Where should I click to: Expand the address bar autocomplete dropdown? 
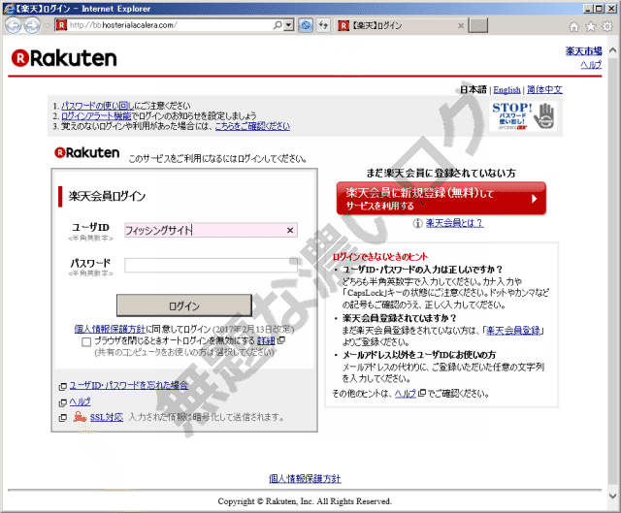click(x=289, y=25)
